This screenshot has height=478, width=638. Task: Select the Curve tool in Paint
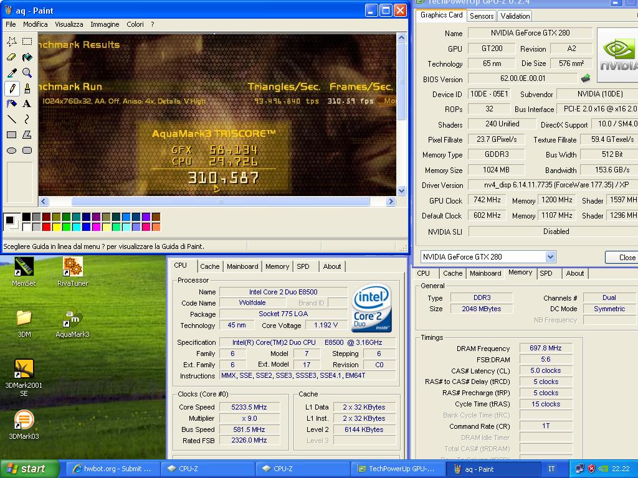pos(27,119)
